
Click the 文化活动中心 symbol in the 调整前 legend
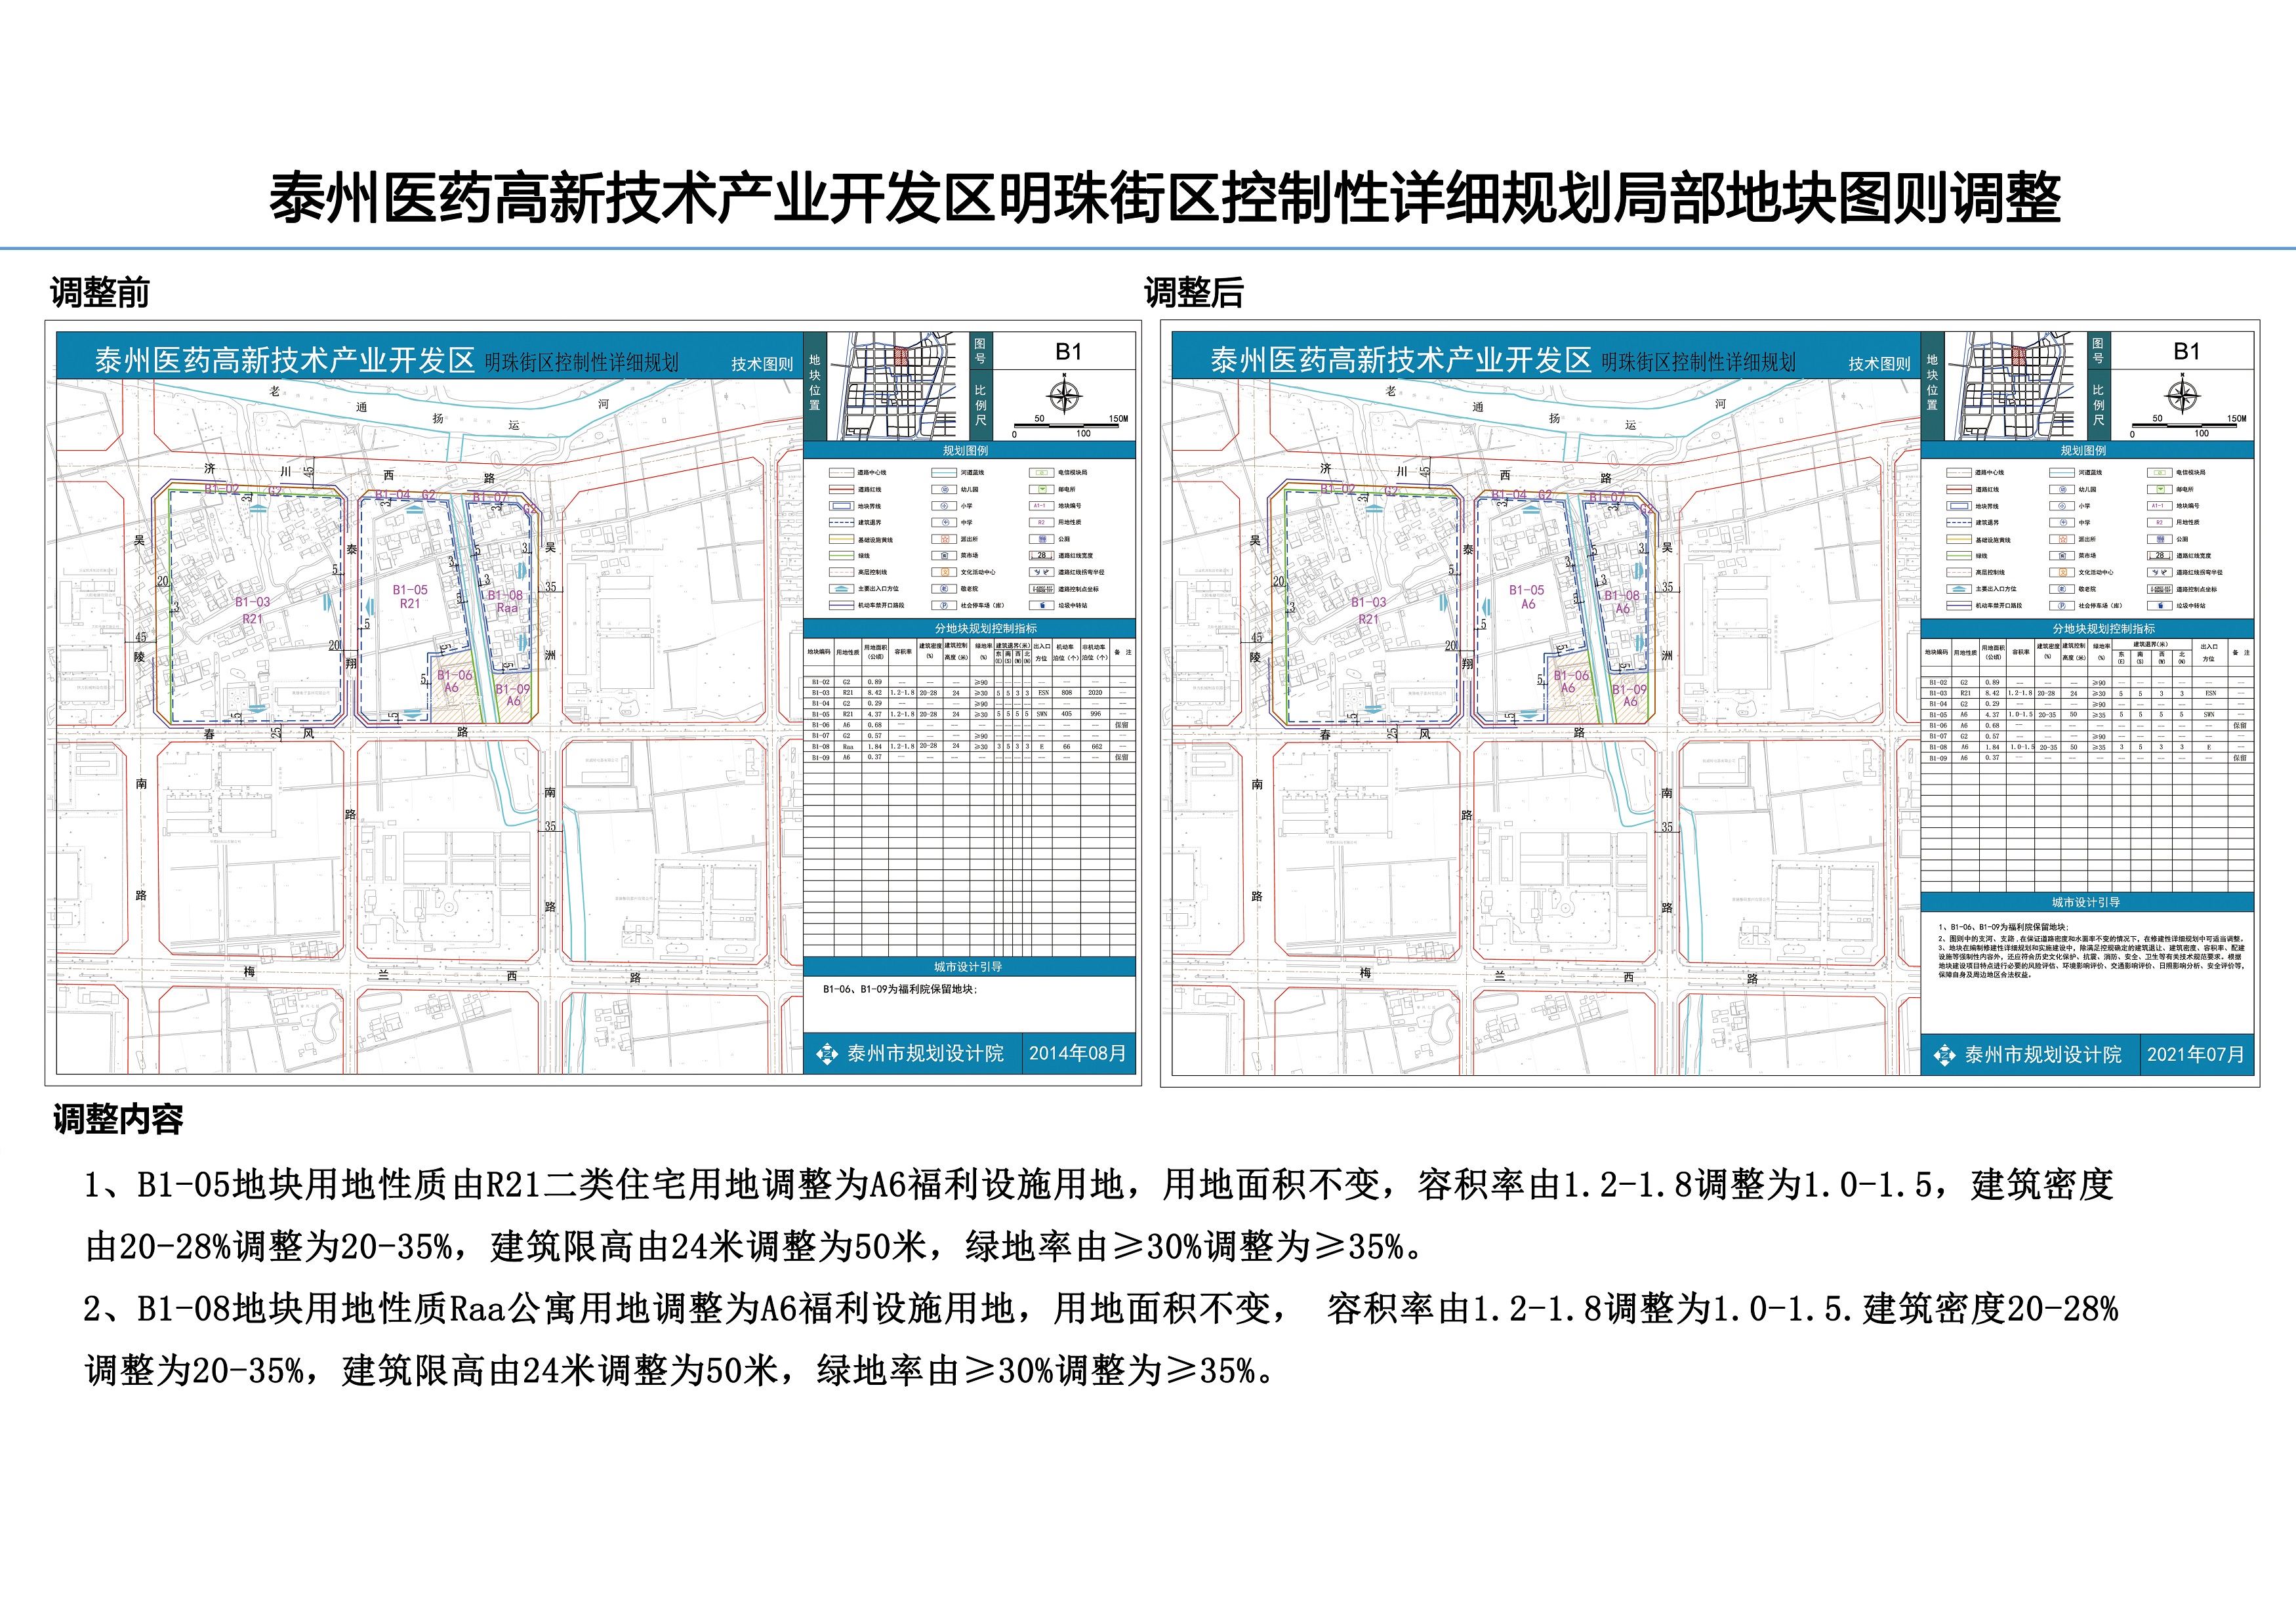click(x=945, y=572)
